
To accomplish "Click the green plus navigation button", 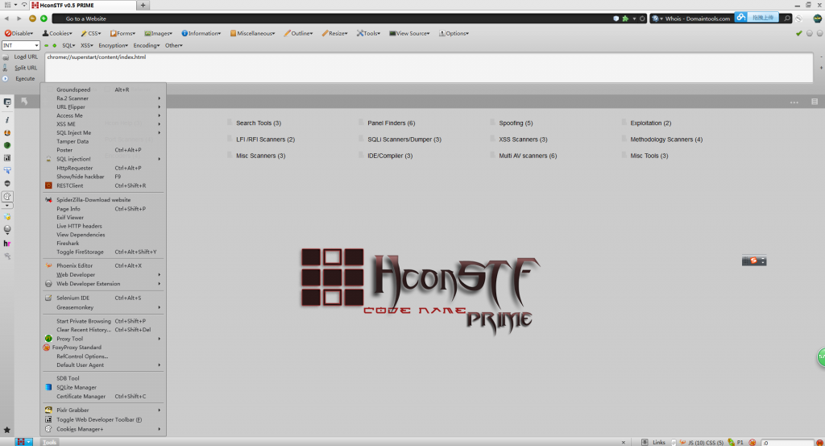I will pos(44,19).
